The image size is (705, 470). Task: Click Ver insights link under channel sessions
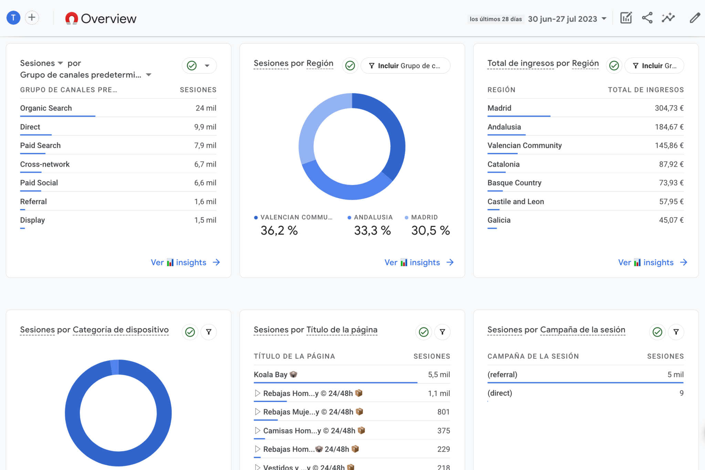point(179,261)
